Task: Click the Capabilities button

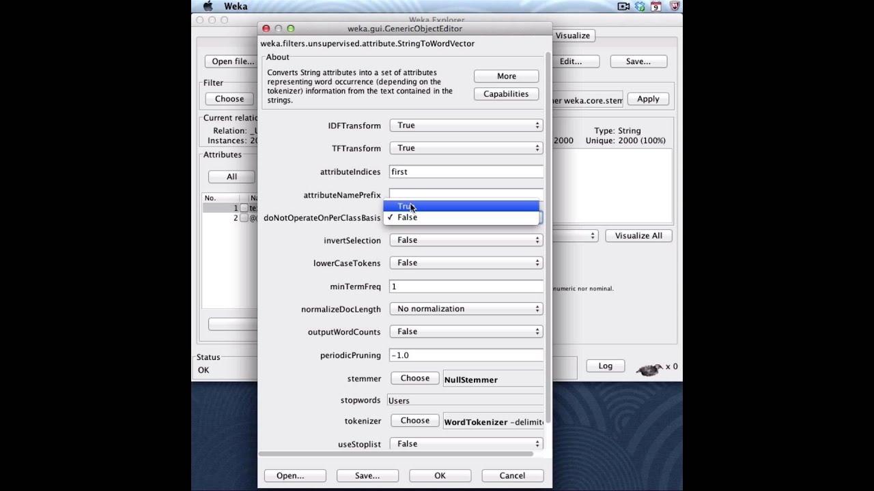Action: (506, 94)
